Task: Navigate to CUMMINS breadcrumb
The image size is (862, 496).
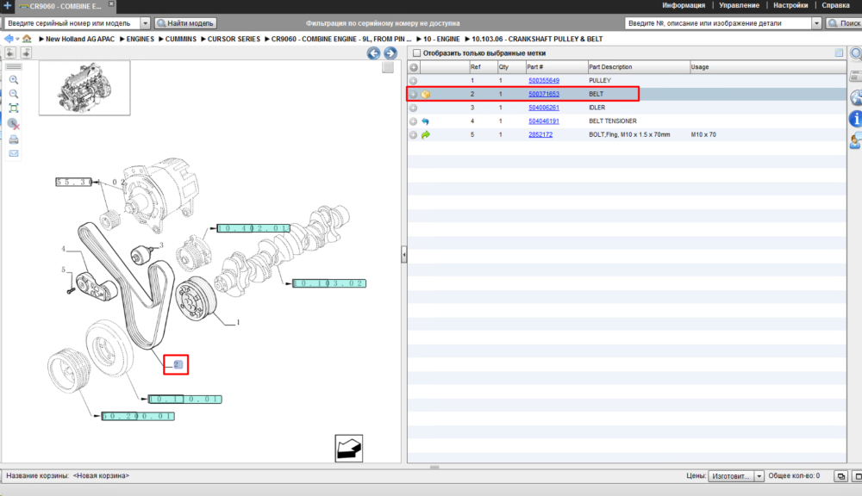Action: point(180,39)
